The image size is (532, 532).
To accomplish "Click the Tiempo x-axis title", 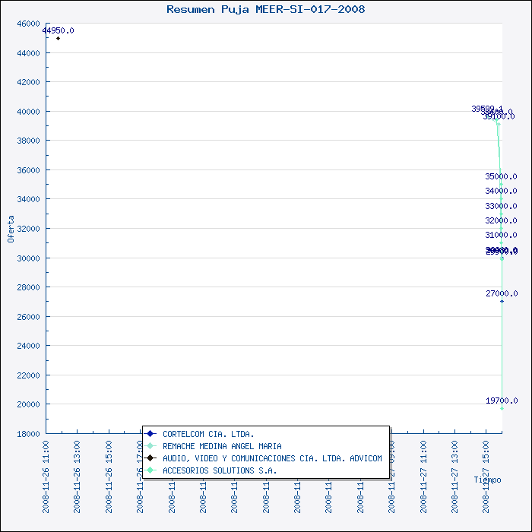I will tap(487, 480).
